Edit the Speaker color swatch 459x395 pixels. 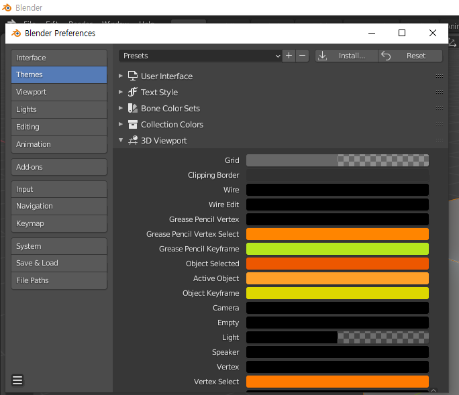coord(338,352)
